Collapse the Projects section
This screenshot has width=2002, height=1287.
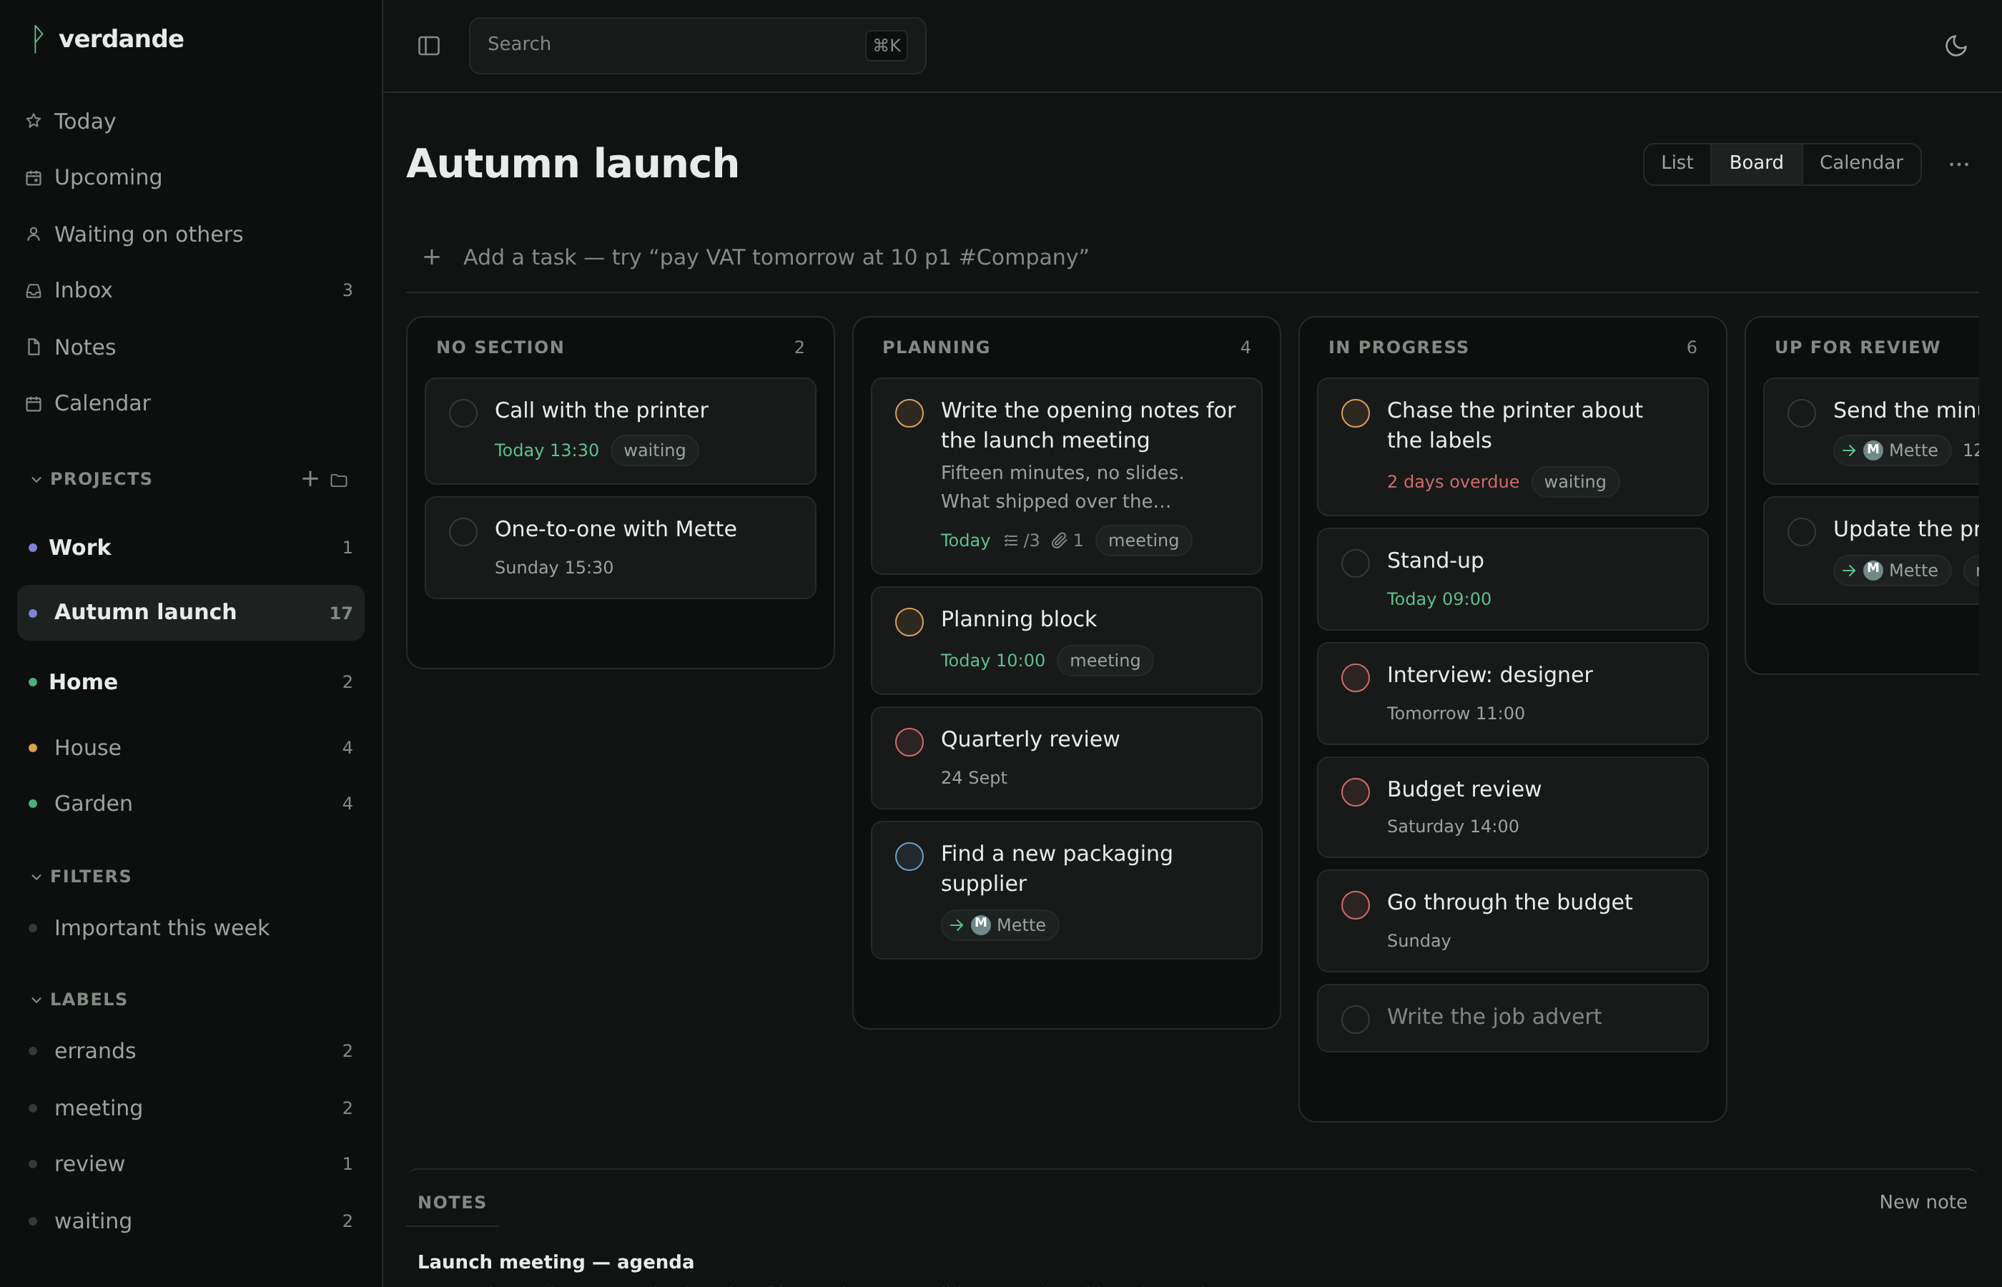pyautogui.click(x=36, y=480)
